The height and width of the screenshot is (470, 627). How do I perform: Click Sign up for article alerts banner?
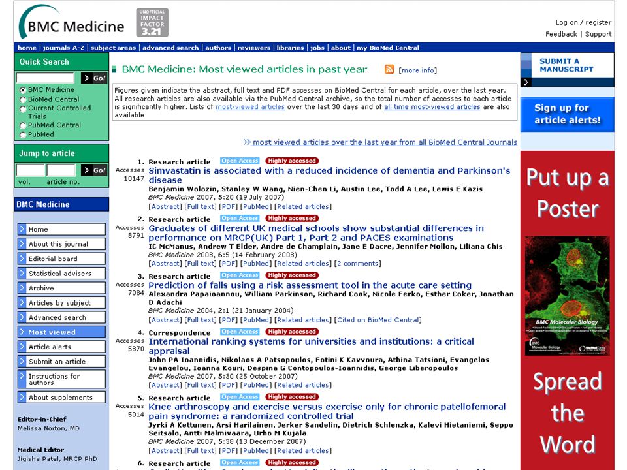click(568, 114)
